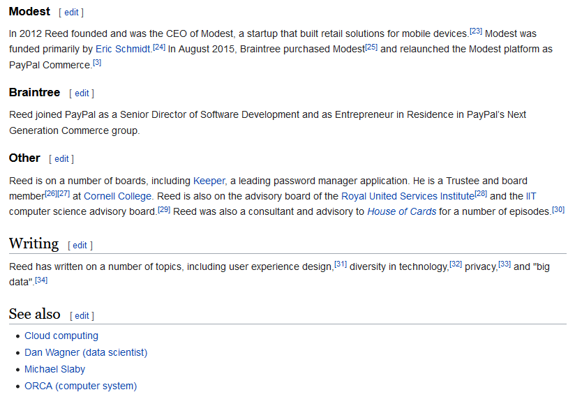The image size is (575, 406).
Task: Open citation 32 after diversity in technology
Action: [456, 264]
